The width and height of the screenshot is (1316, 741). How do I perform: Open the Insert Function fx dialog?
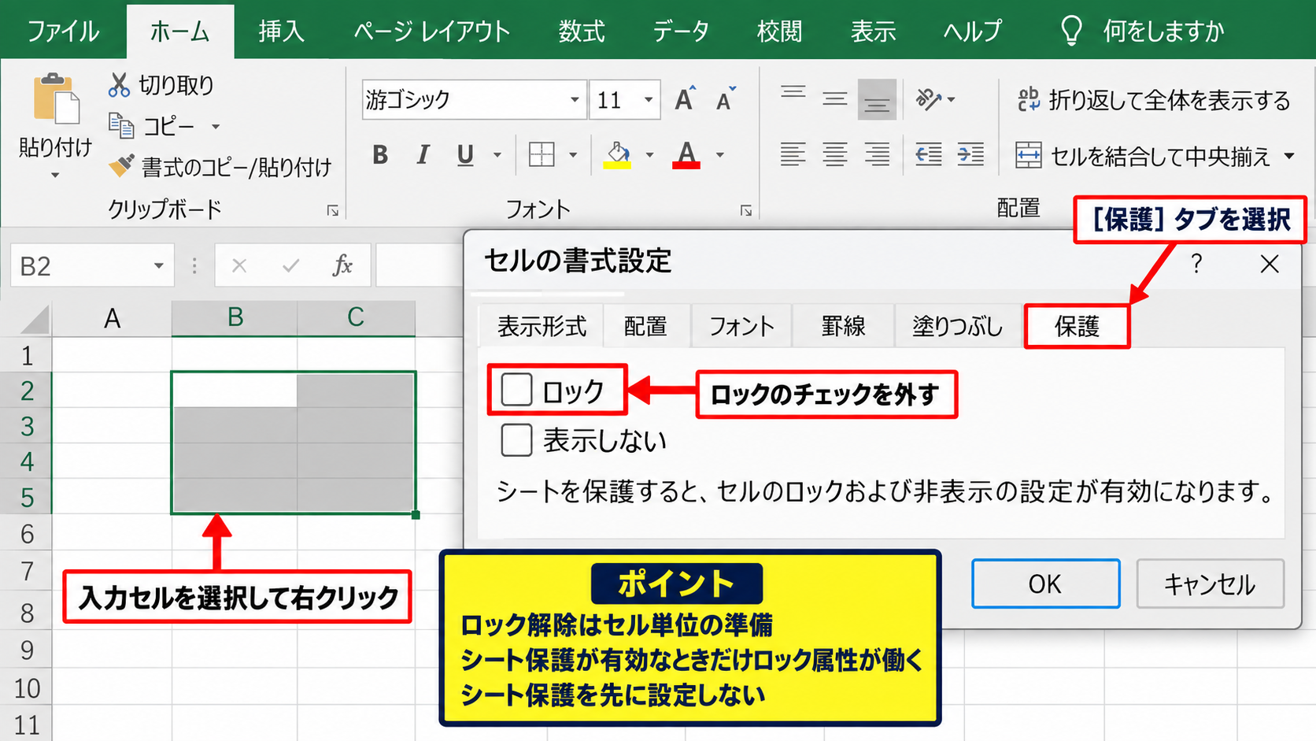(x=342, y=266)
